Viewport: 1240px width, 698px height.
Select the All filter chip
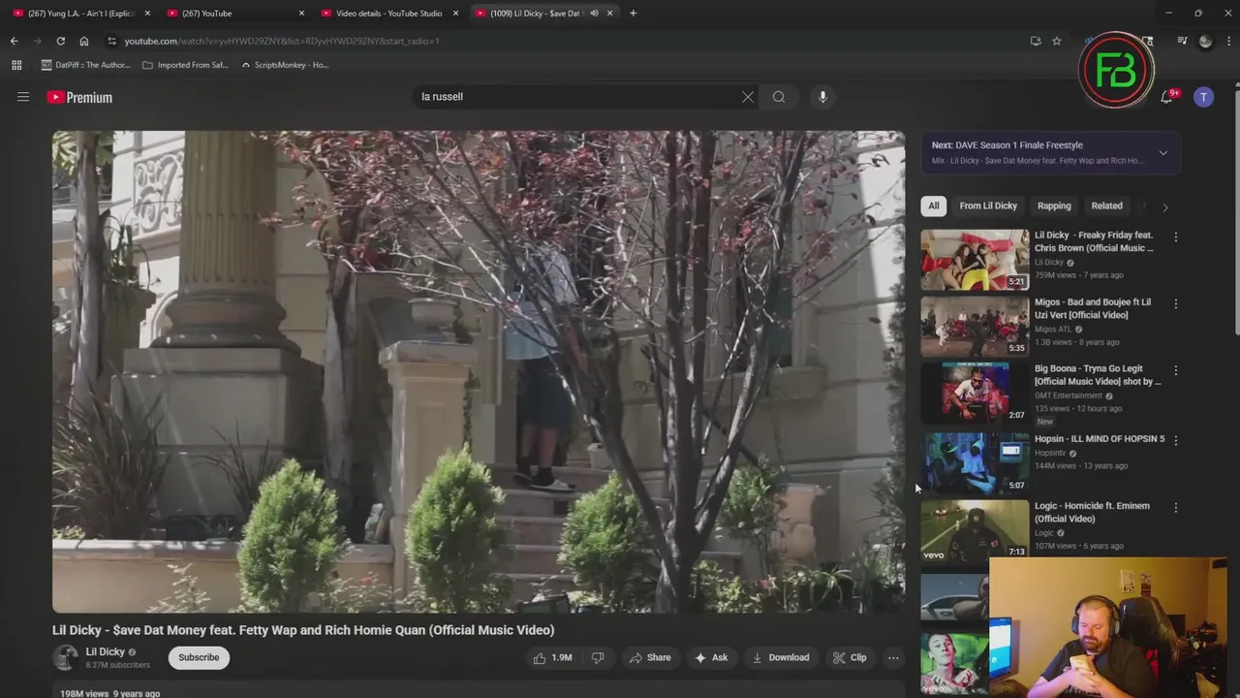tap(933, 206)
